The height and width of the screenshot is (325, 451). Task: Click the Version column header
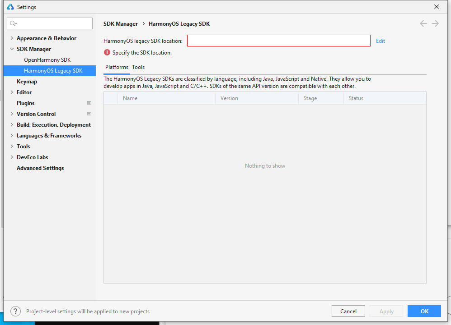257,98
